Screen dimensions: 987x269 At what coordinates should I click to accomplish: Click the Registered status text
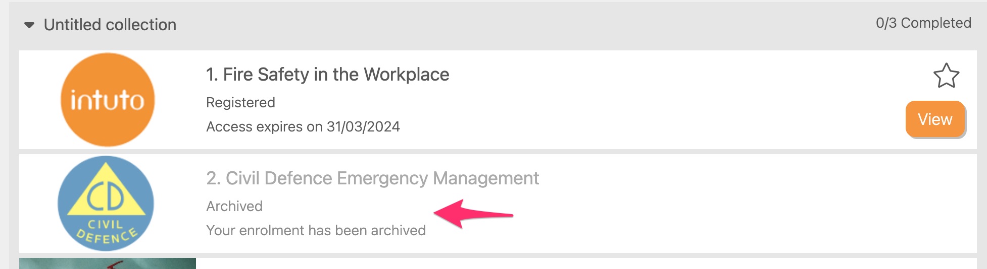click(240, 103)
